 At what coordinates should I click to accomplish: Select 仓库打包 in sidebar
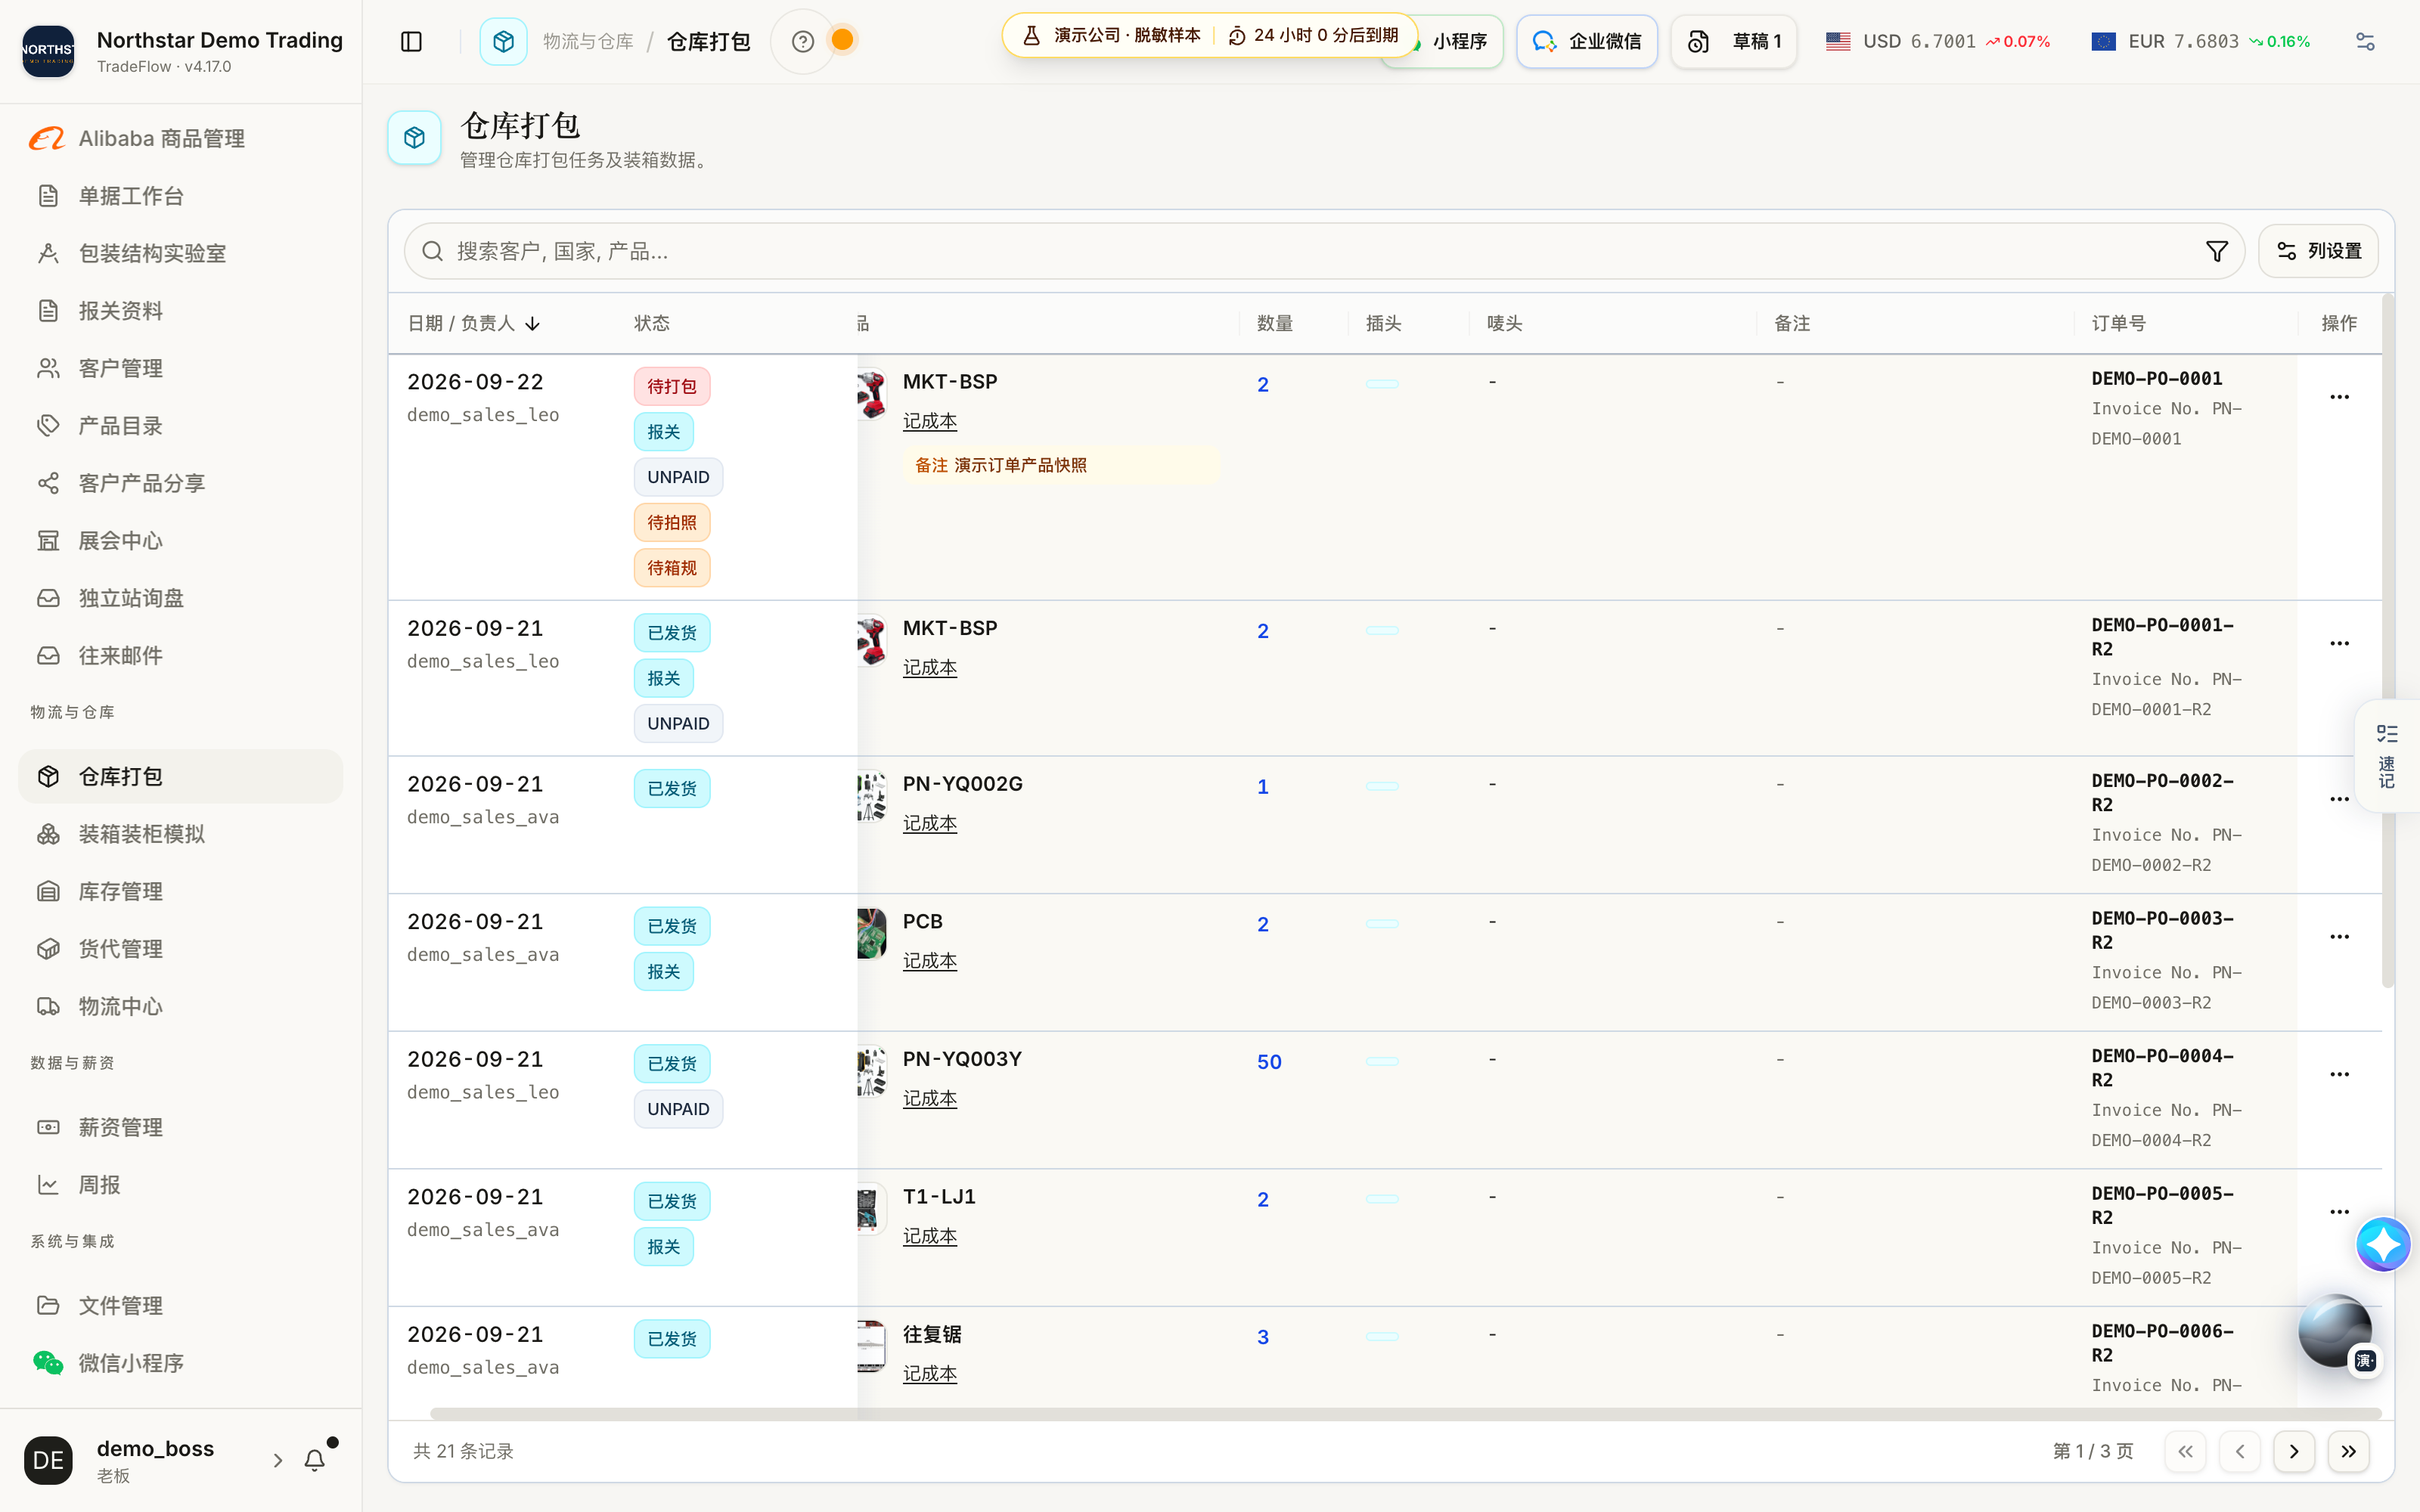(180, 776)
